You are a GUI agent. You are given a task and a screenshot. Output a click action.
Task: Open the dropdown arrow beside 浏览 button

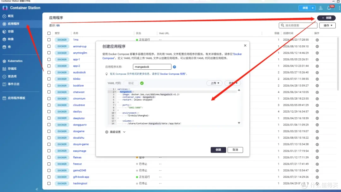coord(313,8)
